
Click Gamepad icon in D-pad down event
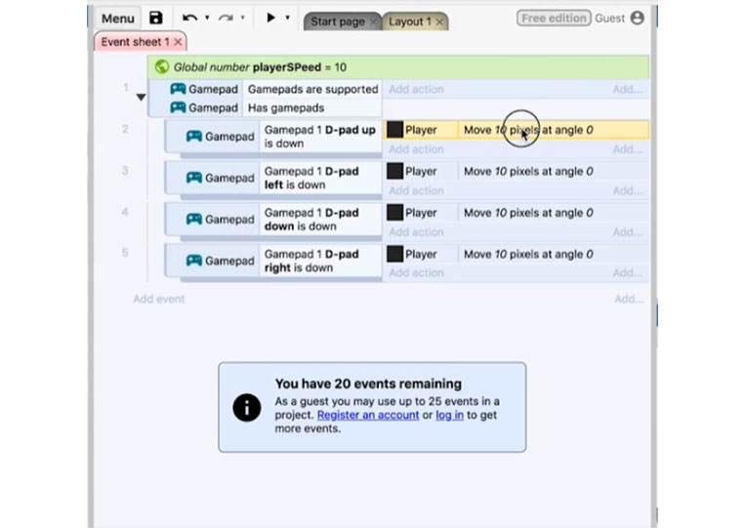pyautogui.click(x=194, y=219)
